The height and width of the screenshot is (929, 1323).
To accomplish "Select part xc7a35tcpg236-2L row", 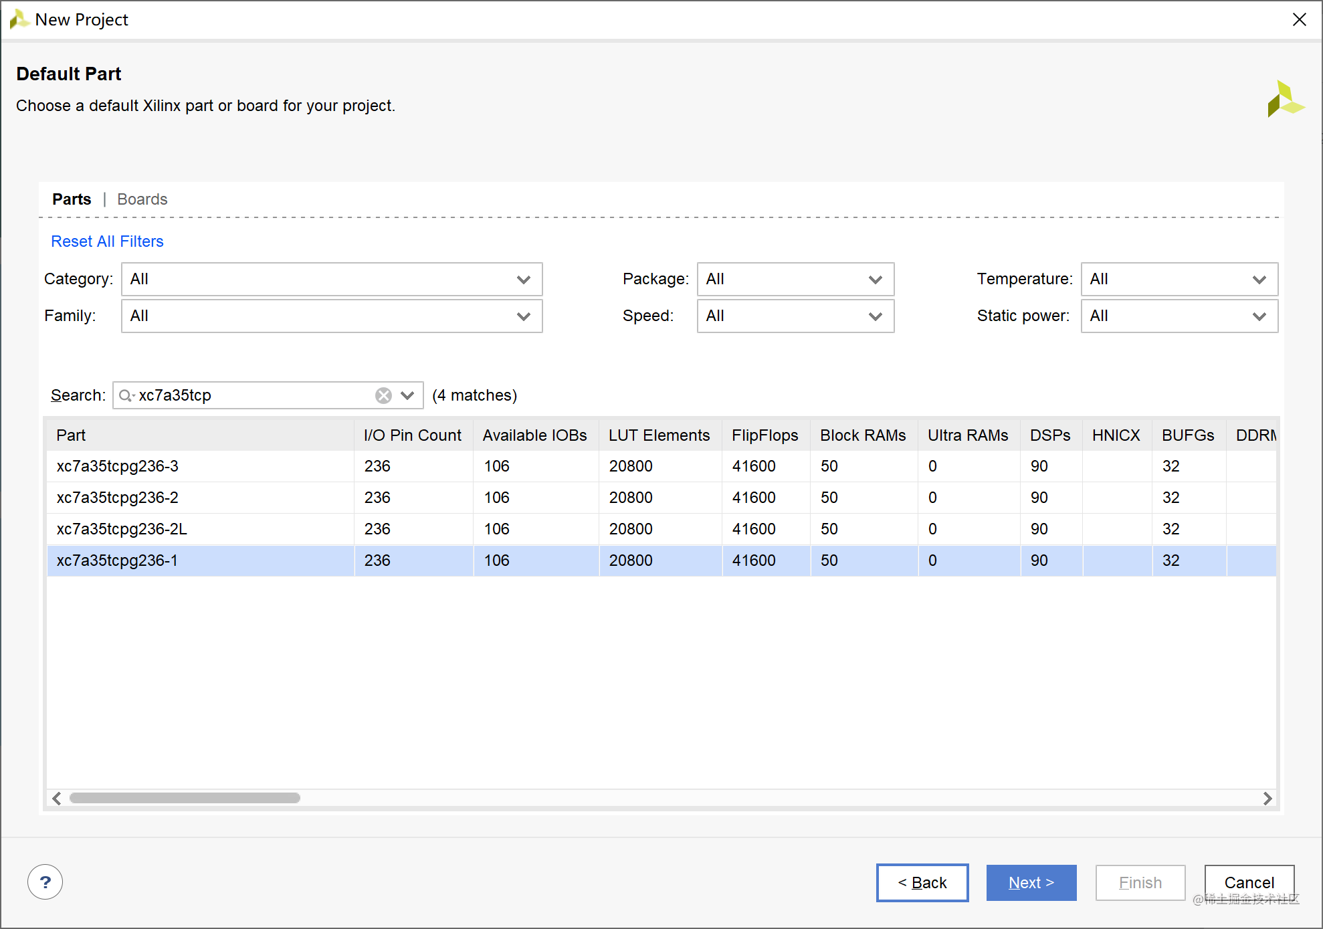I will pos(122,529).
